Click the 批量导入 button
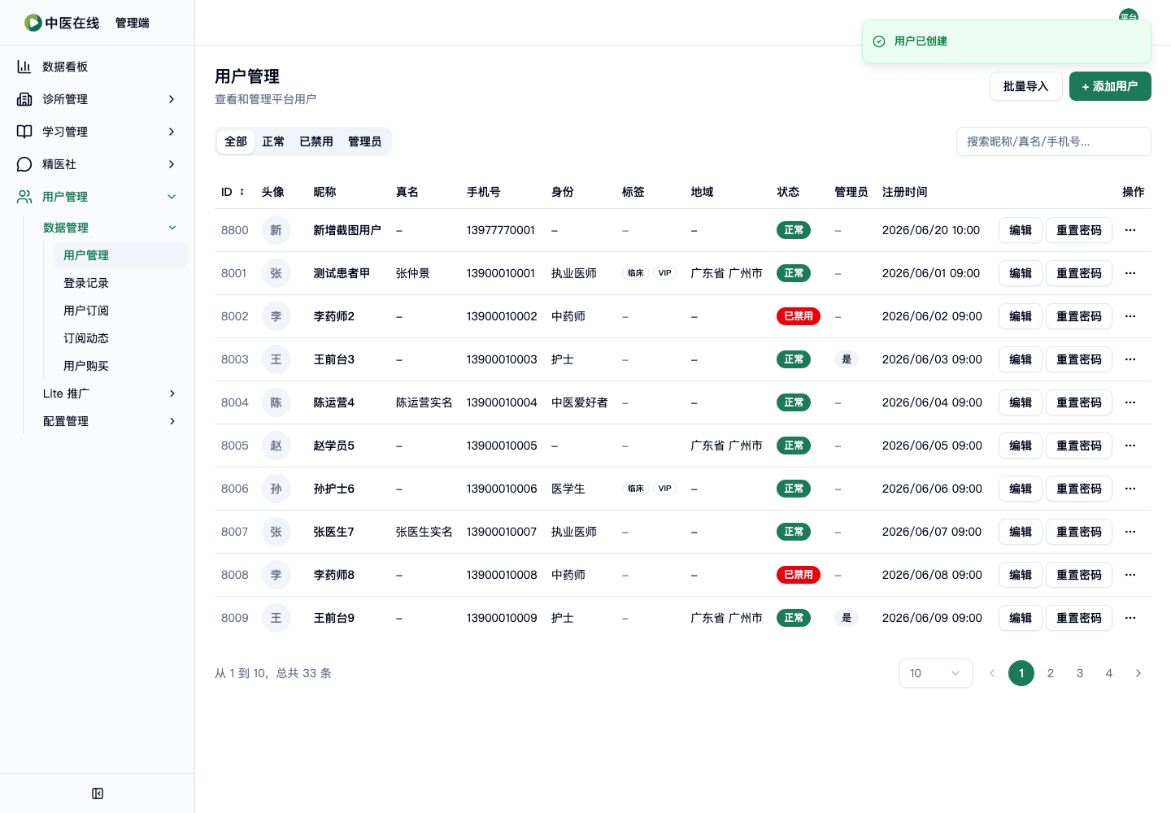This screenshot has width=1171, height=813. click(1026, 86)
